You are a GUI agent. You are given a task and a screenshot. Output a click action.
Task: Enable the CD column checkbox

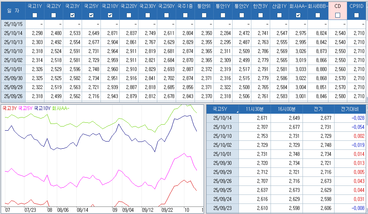pyautogui.click(x=338, y=15)
